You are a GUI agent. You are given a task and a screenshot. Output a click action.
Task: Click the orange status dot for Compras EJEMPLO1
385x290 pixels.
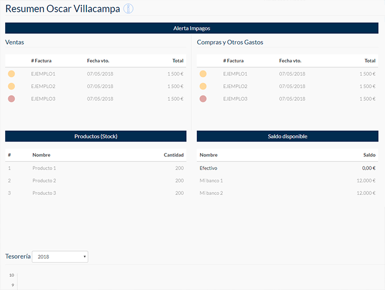(x=203, y=74)
